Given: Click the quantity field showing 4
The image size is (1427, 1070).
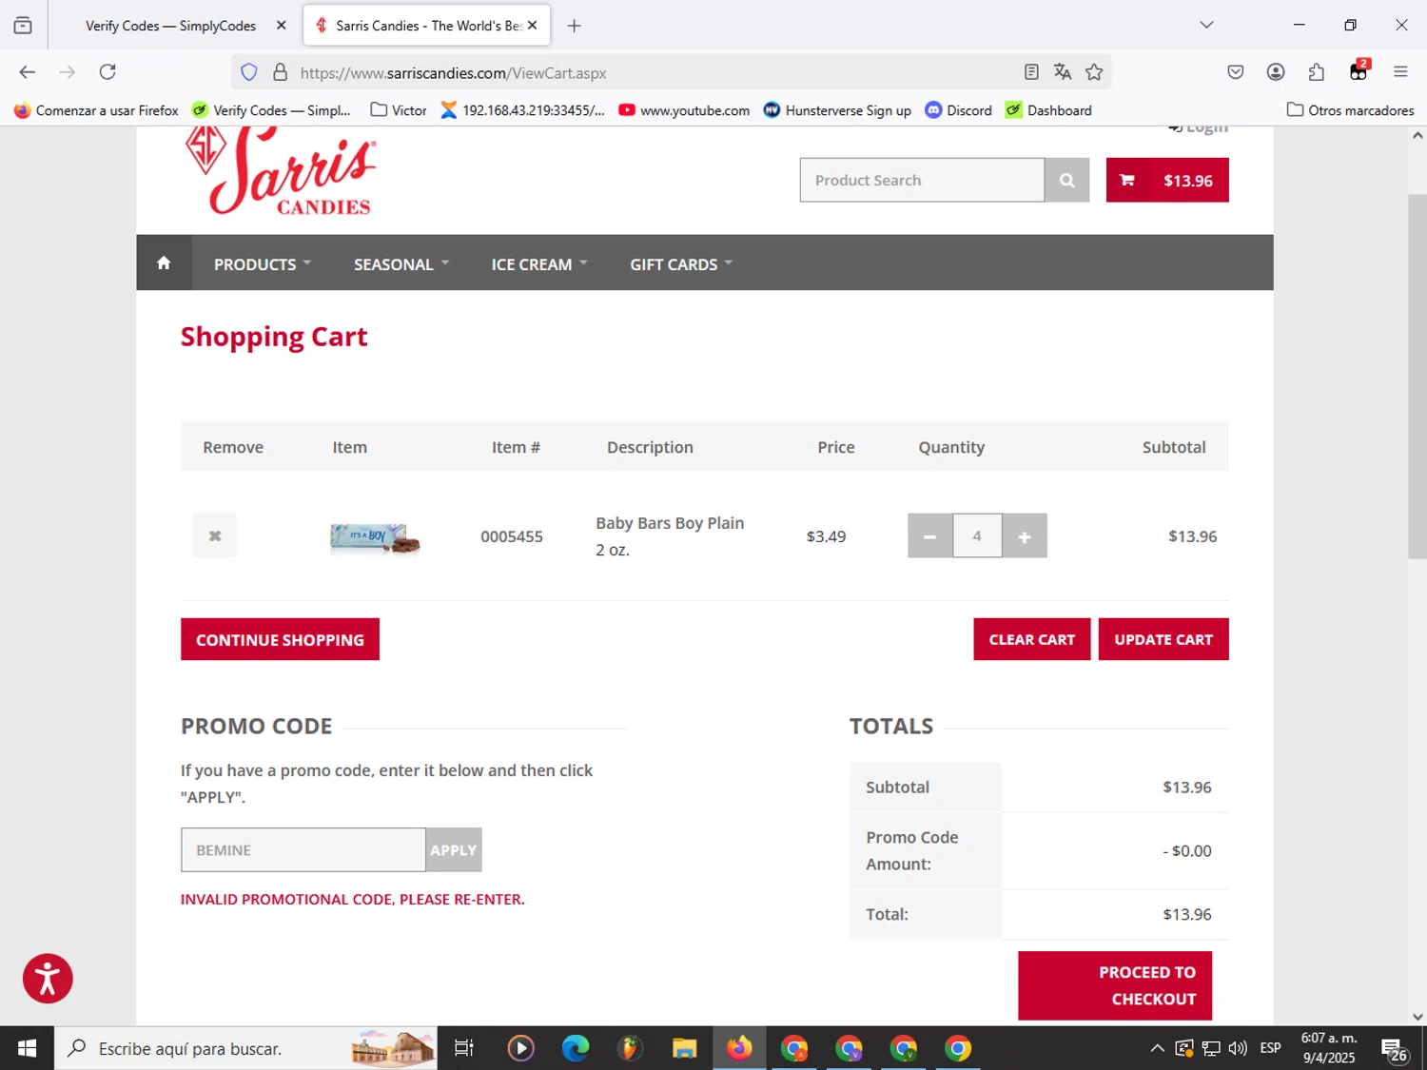Looking at the screenshot, I should point(977,535).
